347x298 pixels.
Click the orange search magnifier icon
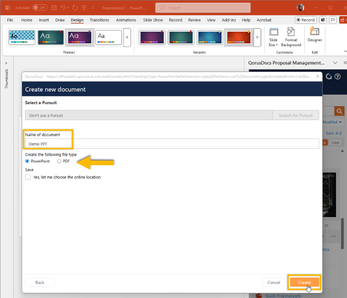[x=339, y=111]
